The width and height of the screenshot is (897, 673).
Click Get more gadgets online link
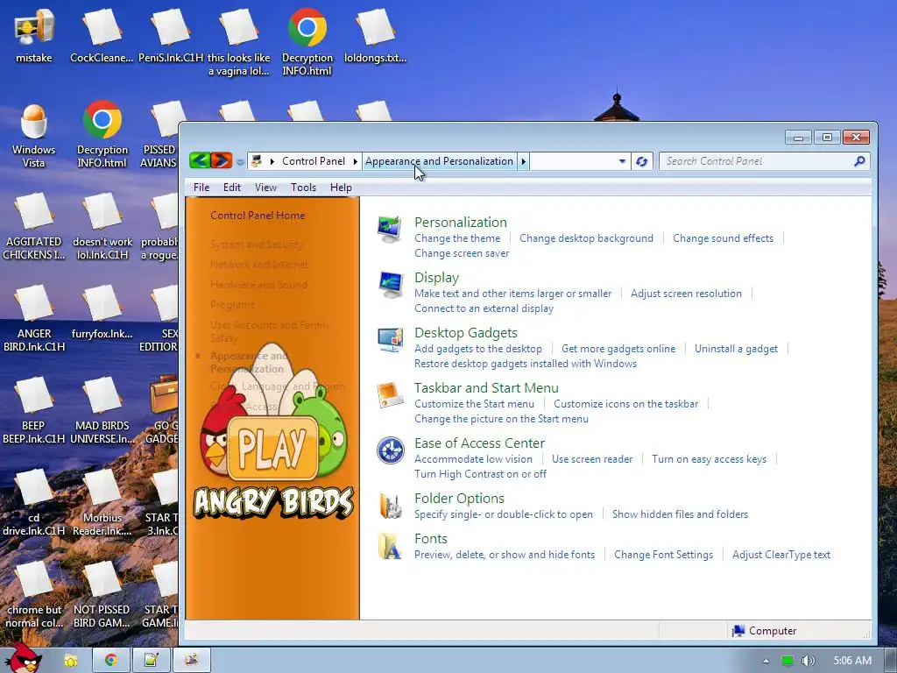point(618,349)
